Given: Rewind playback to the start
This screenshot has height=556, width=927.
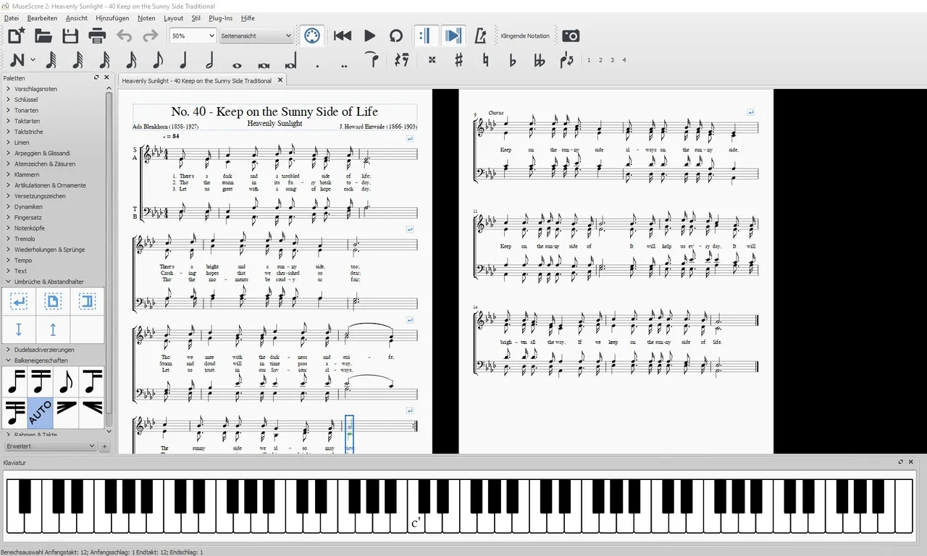Looking at the screenshot, I should coord(343,35).
